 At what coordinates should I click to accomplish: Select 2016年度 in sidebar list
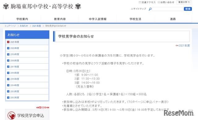pyautogui.click(x=27, y=73)
